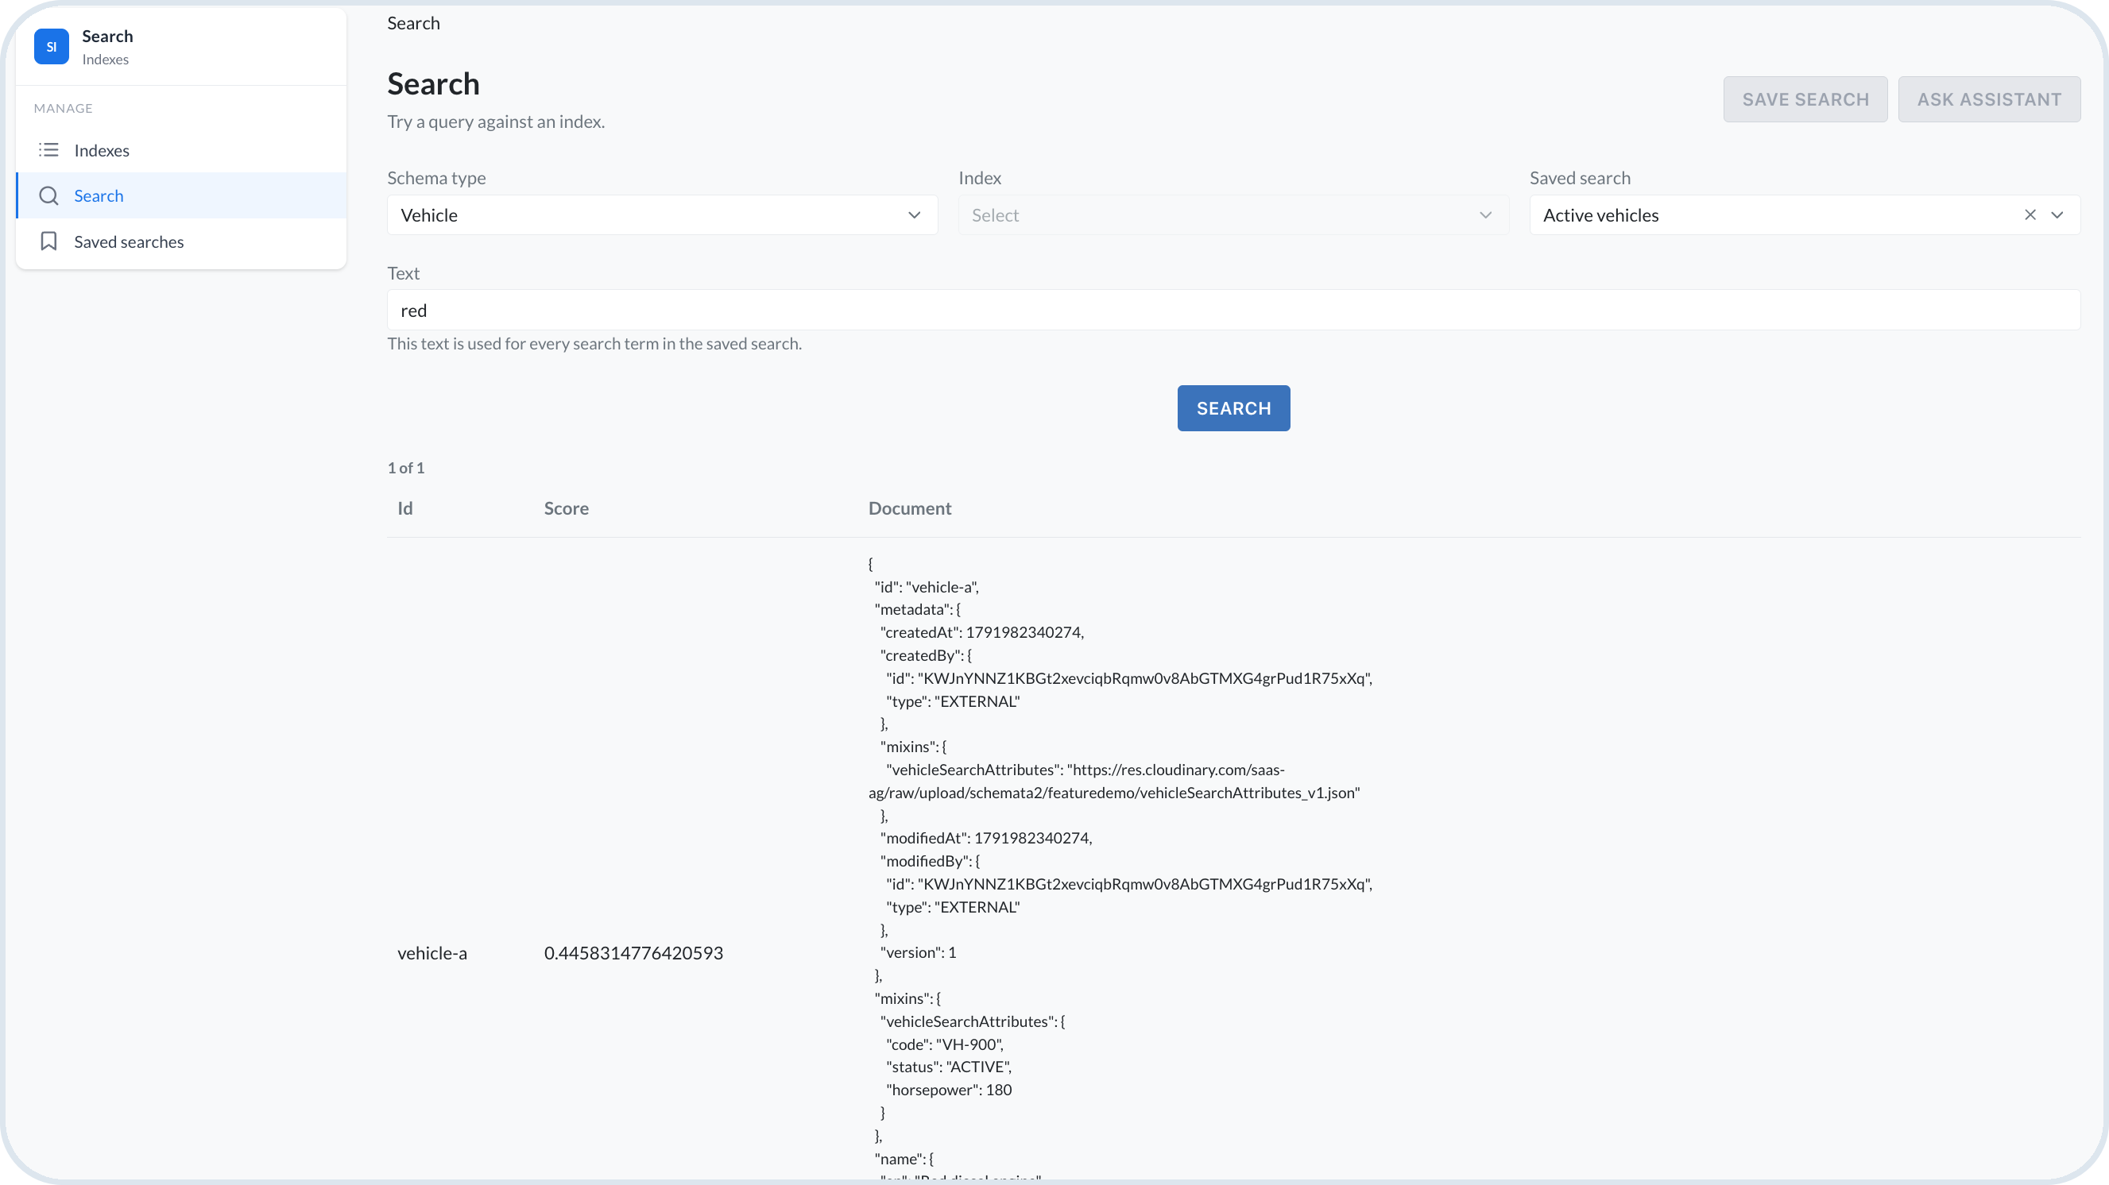This screenshot has height=1185, width=2109.
Task: Click the bookmark icon for Saved searches
Action: (49, 241)
